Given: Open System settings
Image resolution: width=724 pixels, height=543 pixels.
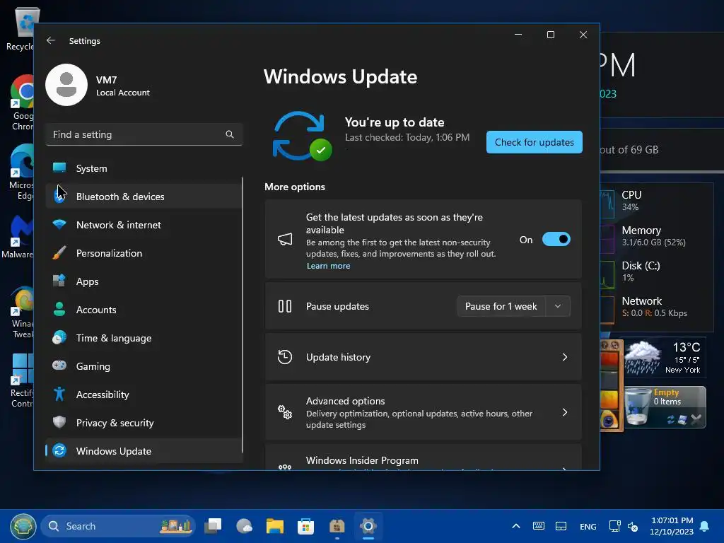Looking at the screenshot, I should coord(144,168).
